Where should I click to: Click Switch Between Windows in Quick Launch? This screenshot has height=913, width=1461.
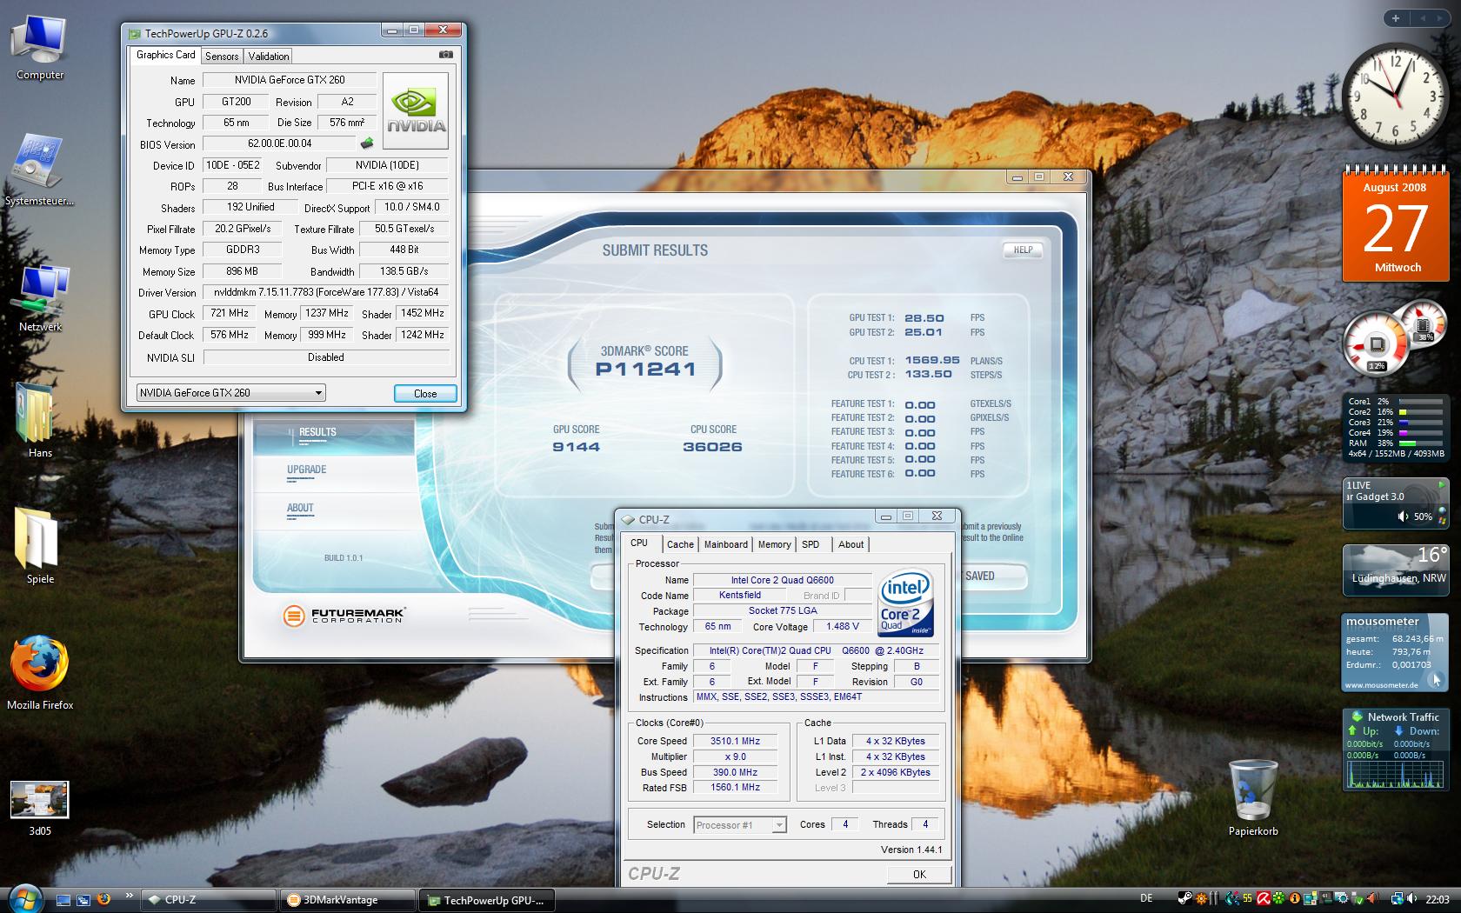tap(83, 900)
